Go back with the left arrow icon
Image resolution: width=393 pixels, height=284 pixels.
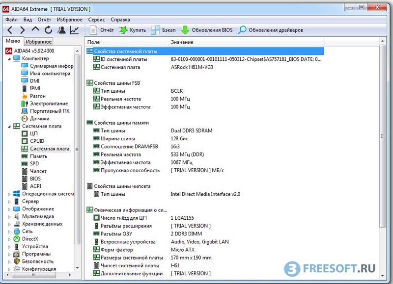coord(10,30)
